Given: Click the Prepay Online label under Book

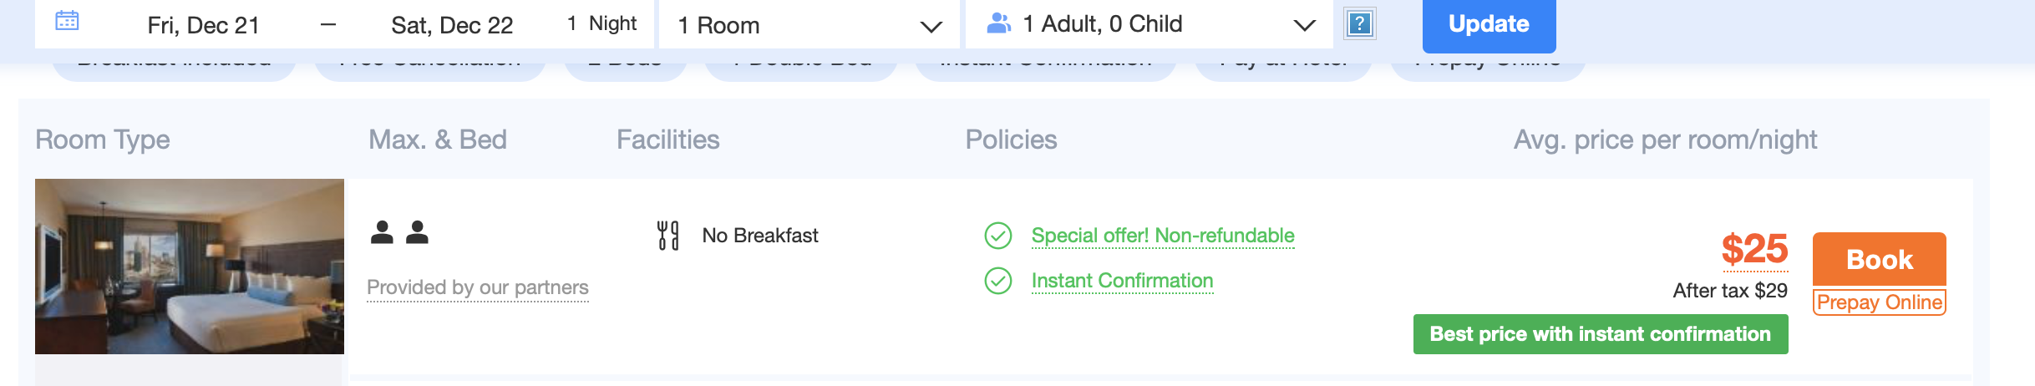Looking at the screenshot, I should (1879, 302).
